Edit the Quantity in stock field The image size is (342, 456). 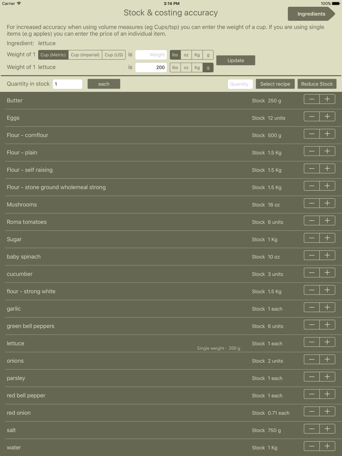pyautogui.click(x=67, y=84)
